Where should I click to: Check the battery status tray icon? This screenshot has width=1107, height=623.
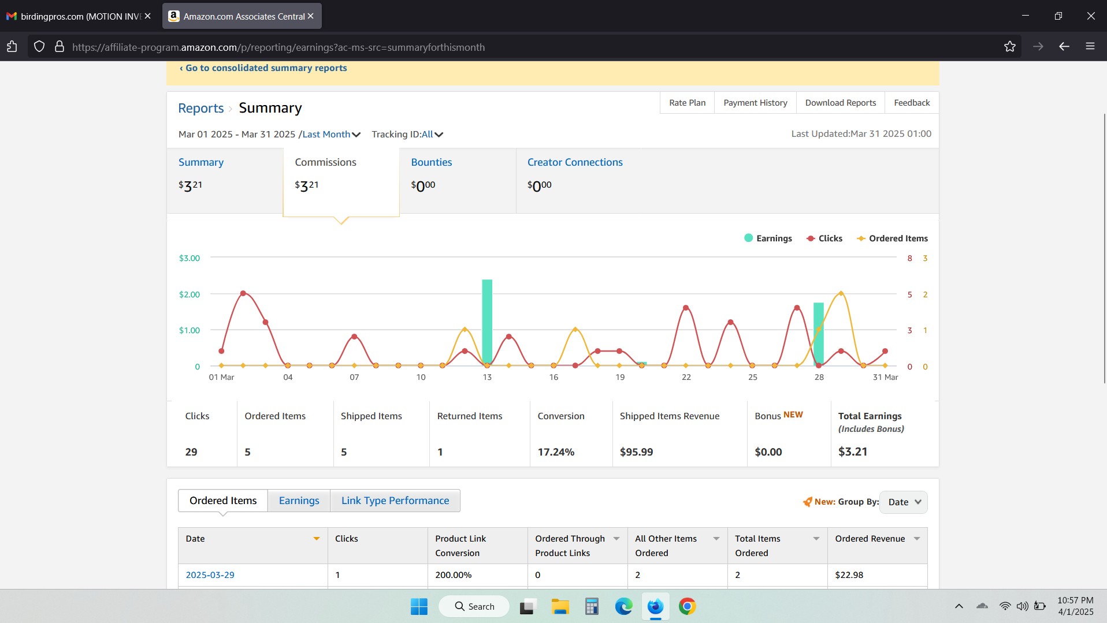pyautogui.click(x=1040, y=606)
